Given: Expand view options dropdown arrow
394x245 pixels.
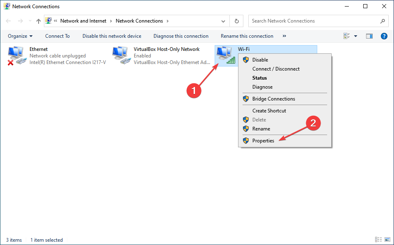Looking at the screenshot, I should [355, 36].
